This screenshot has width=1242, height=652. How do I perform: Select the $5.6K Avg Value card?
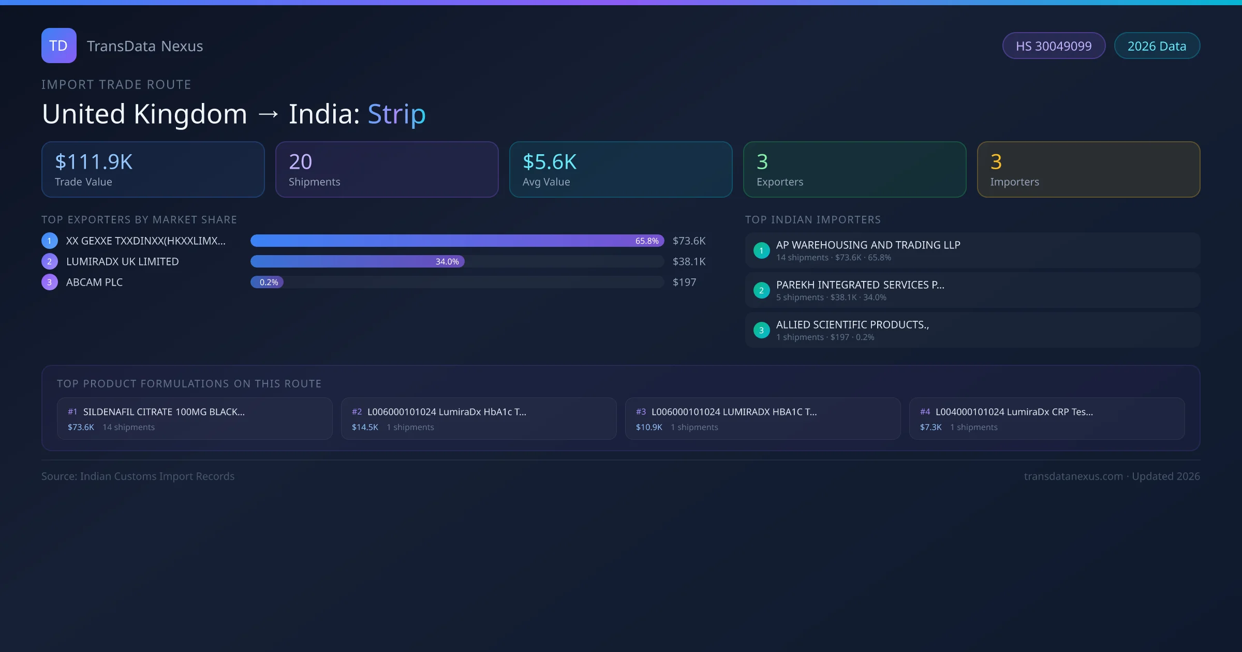coord(620,170)
